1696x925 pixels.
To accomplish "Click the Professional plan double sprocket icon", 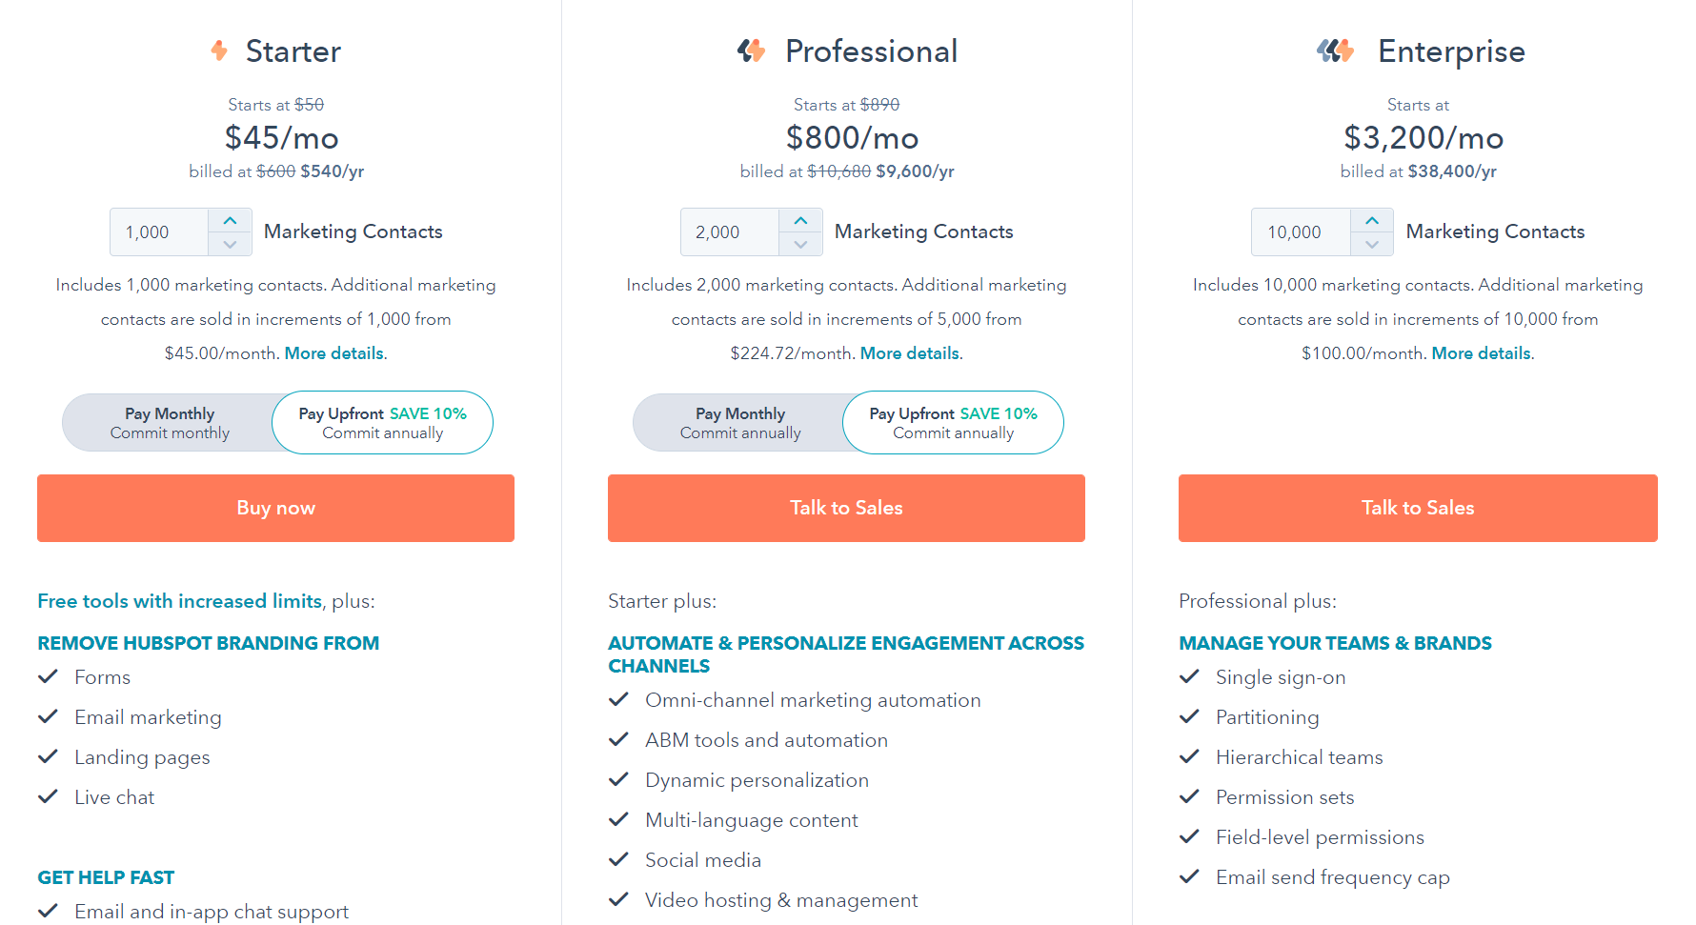I will (x=752, y=50).
